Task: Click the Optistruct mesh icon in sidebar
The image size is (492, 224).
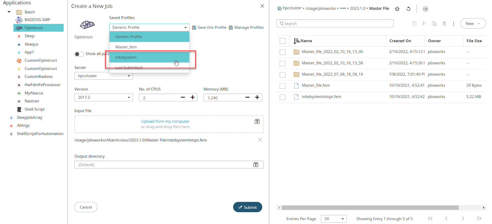Action: coord(19,28)
